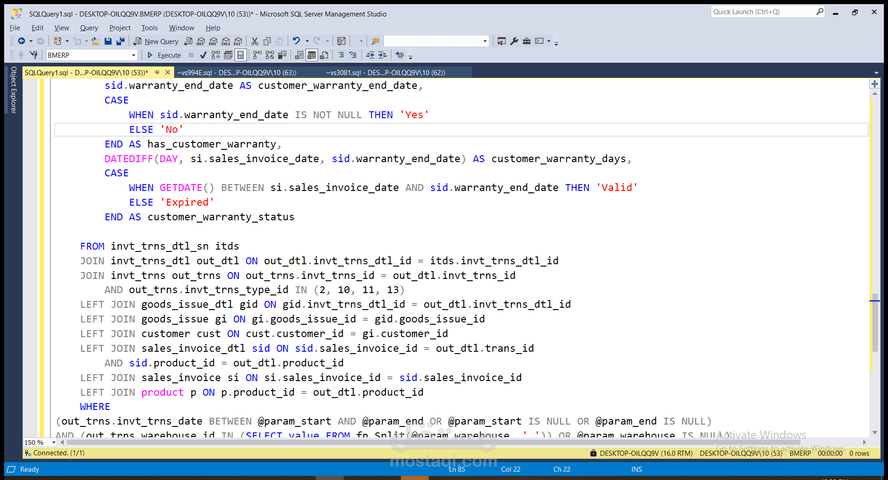The height and width of the screenshot is (480, 888).
Task: Open a new MDX query
Action: pos(201,41)
